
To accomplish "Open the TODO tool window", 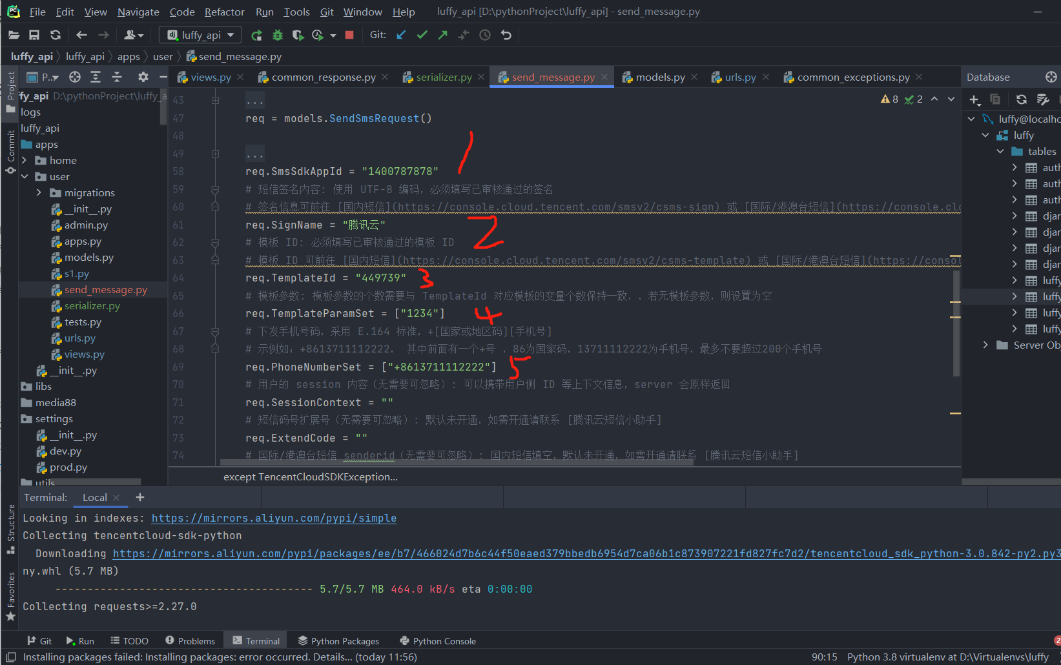I will pos(129,641).
